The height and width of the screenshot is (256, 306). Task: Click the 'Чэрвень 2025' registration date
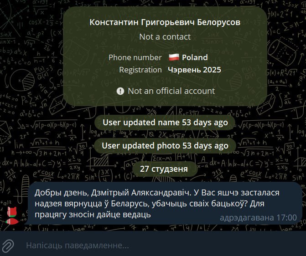coord(194,70)
